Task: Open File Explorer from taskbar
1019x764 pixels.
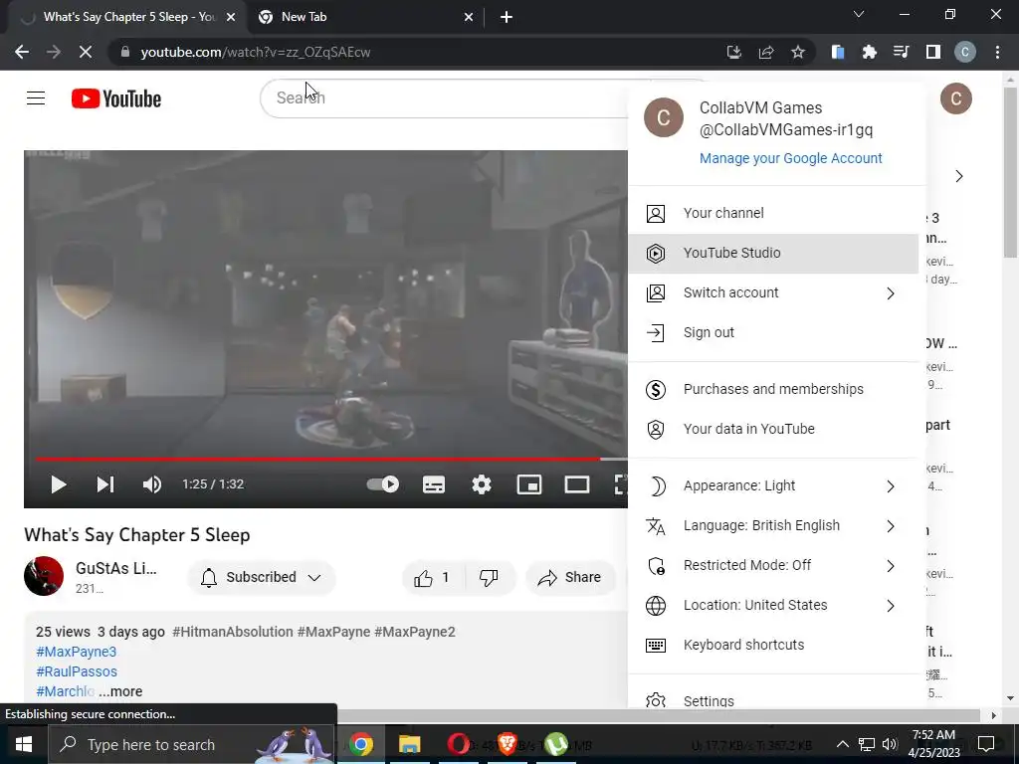Action: tap(409, 744)
